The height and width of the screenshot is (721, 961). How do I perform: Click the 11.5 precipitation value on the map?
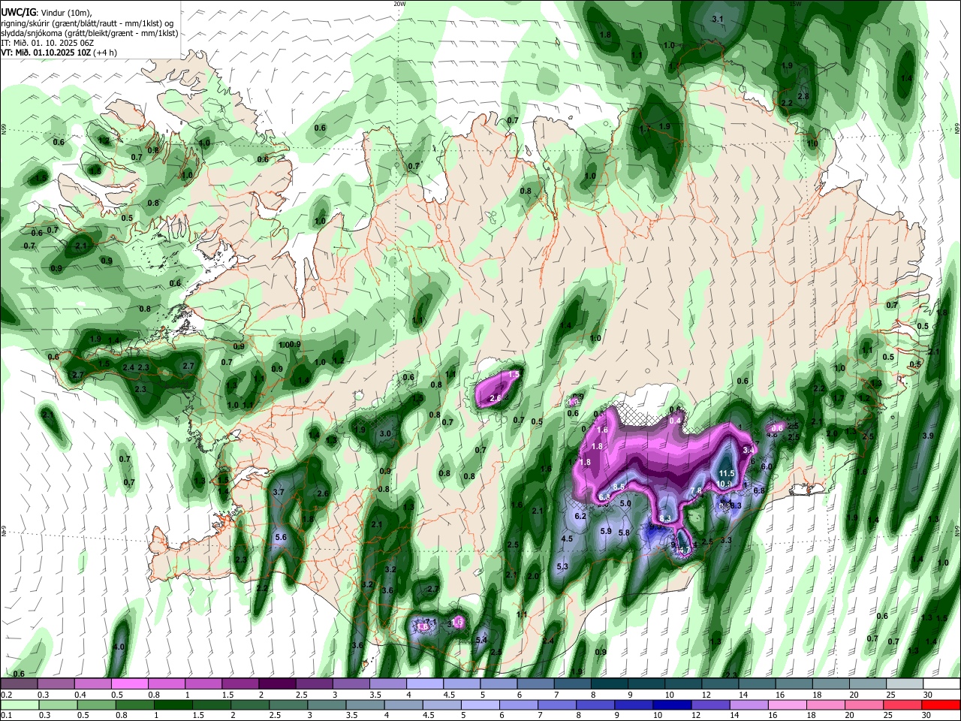[x=726, y=474]
